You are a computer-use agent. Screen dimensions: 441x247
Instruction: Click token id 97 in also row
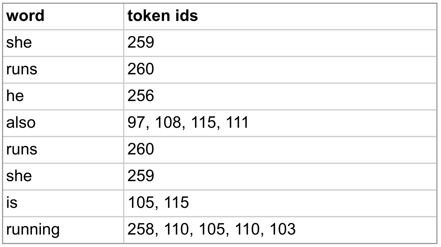click(x=135, y=123)
